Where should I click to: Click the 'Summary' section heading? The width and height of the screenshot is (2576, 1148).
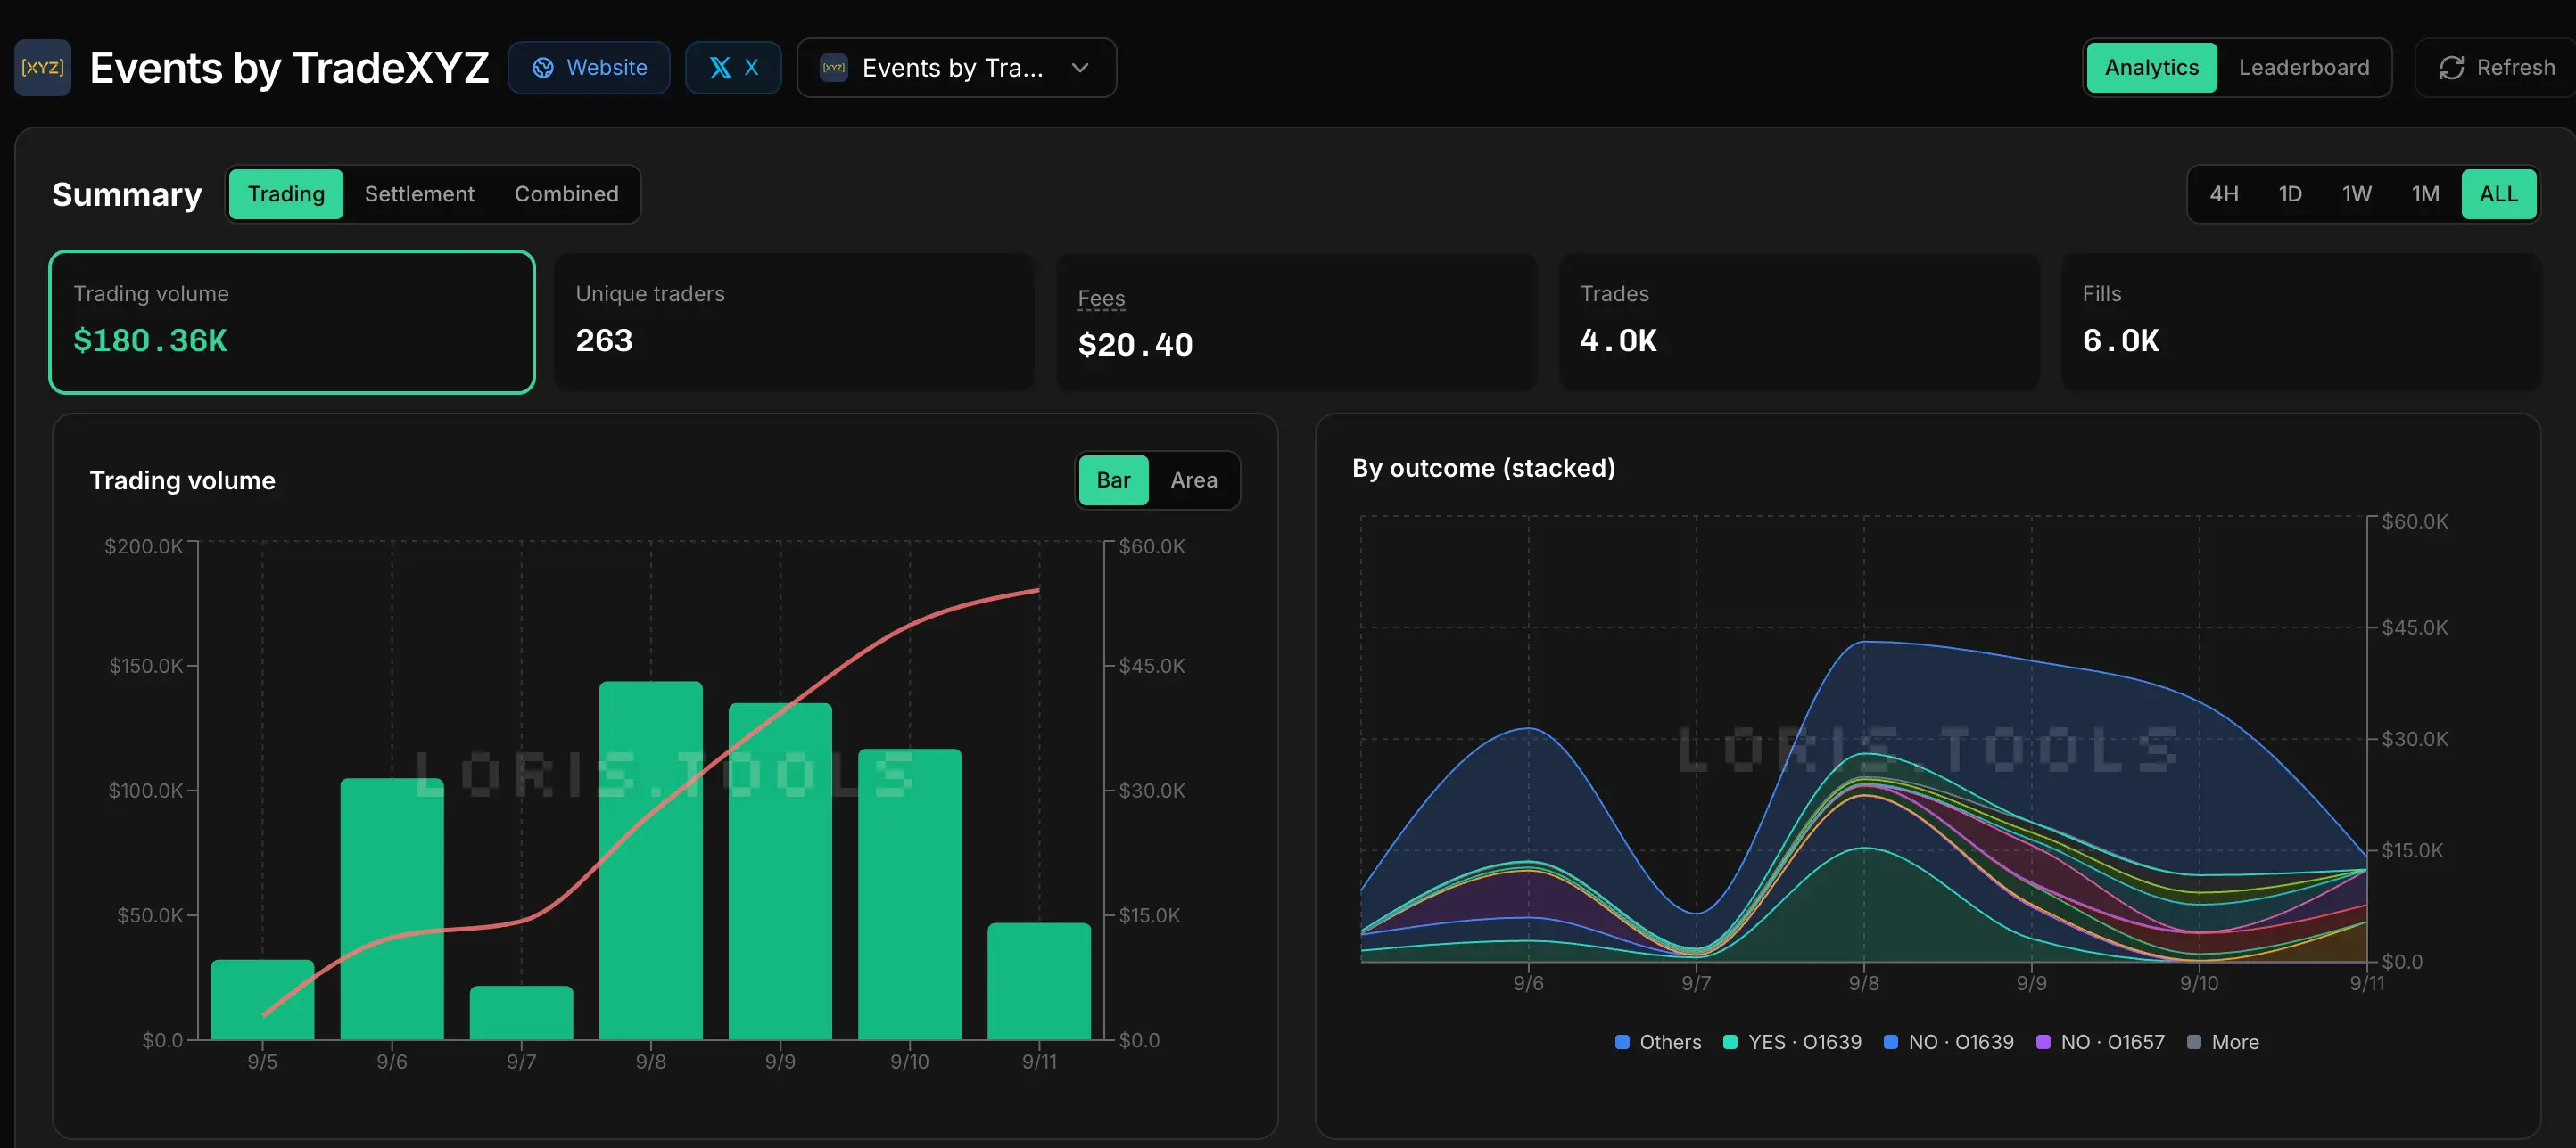pos(127,193)
